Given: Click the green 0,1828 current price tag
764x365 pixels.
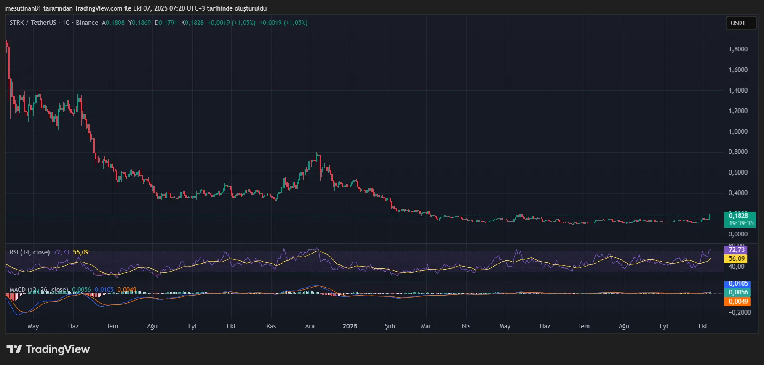Looking at the screenshot, I should pyautogui.click(x=738, y=216).
